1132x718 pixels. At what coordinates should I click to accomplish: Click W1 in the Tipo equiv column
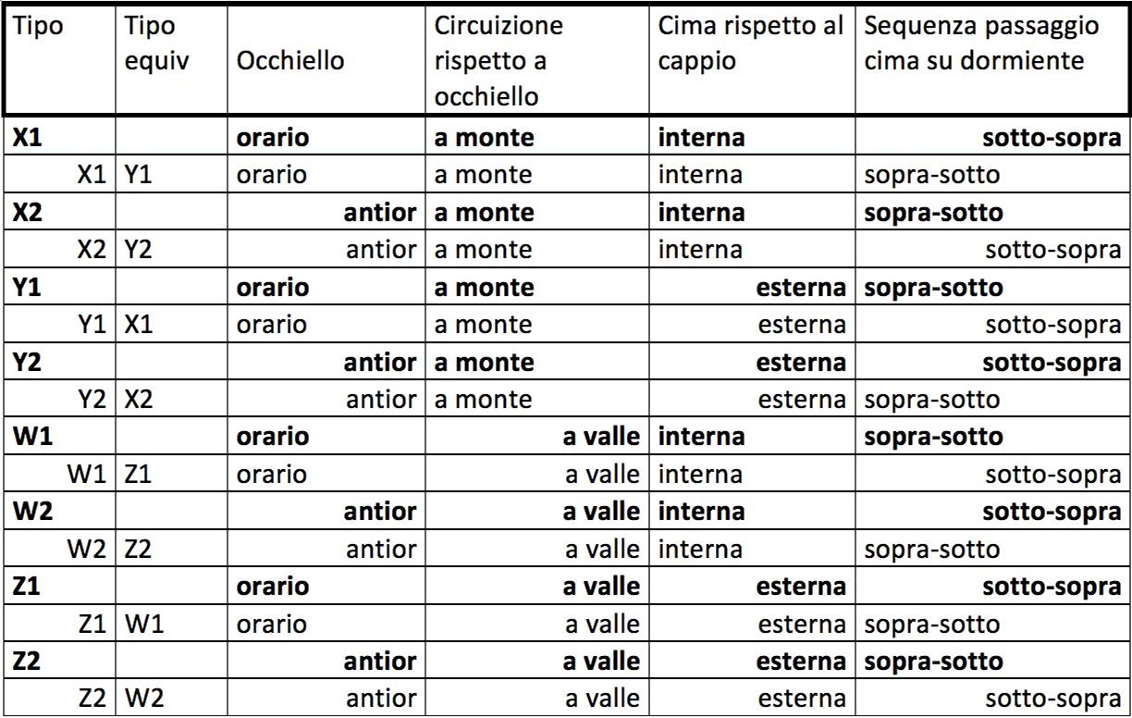coord(142,625)
